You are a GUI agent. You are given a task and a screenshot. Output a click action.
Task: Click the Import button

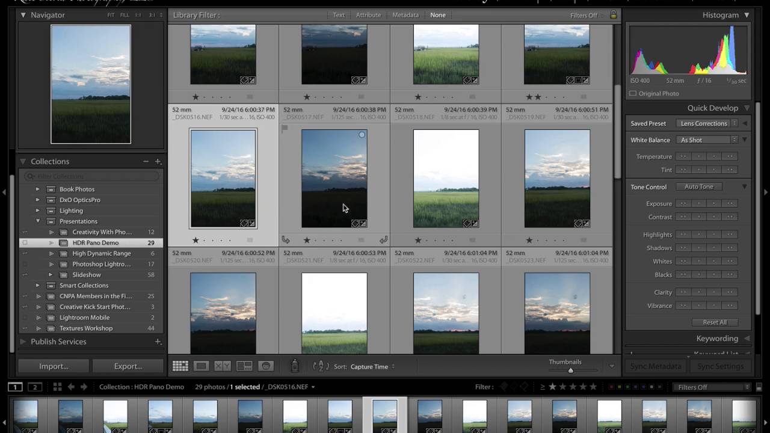[54, 366]
